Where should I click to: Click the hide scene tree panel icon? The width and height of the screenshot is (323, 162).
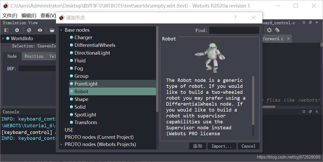tap(6, 30)
